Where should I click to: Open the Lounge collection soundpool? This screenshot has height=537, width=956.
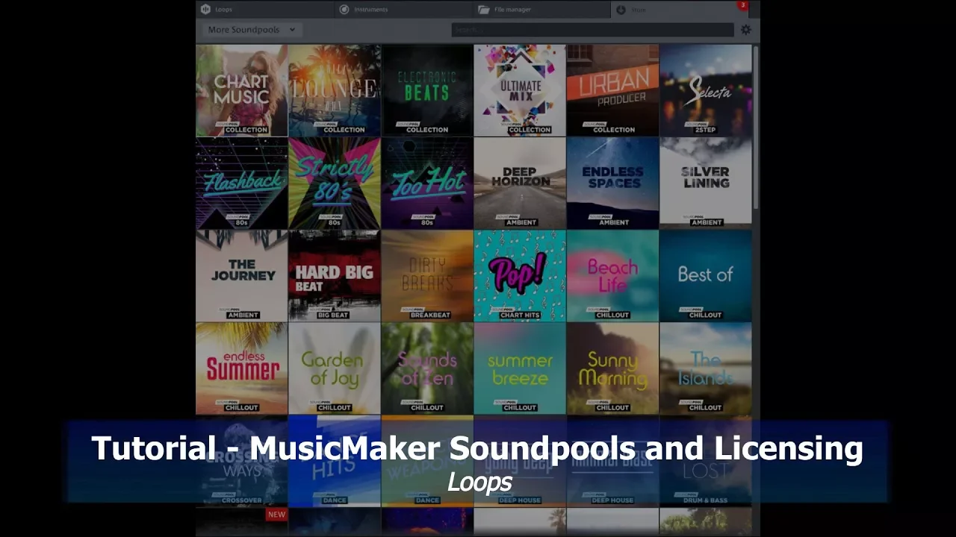pyautogui.click(x=335, y=90)
